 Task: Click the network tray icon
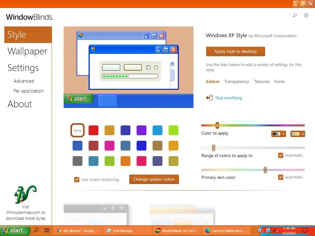pyautogui.click(x=268, y=230)
